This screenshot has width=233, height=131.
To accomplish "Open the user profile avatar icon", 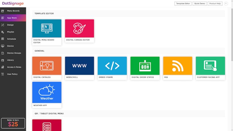I will pos(226,3).
